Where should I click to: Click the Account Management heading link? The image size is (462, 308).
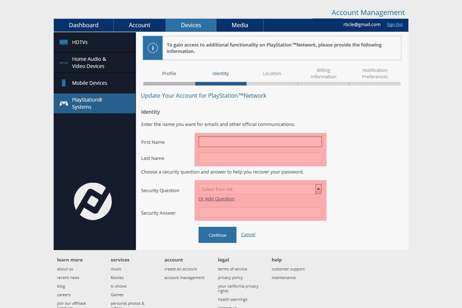368,12
